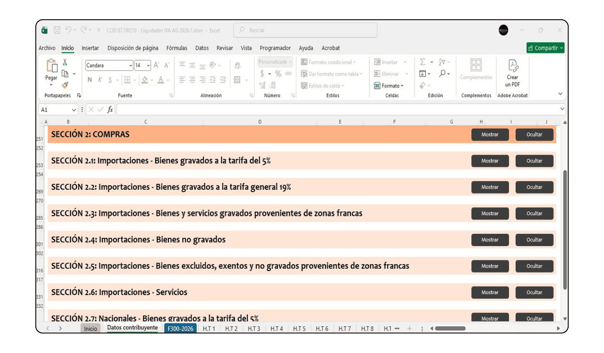Switch to the Programador ribbon tab
This screenshot has width=604, height=353.
tap(275, 48)
